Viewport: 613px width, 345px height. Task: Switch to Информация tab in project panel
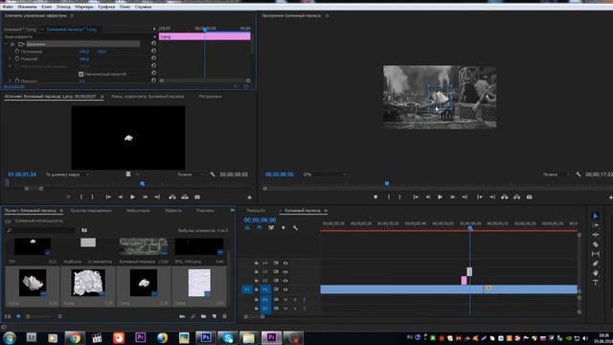138,211
